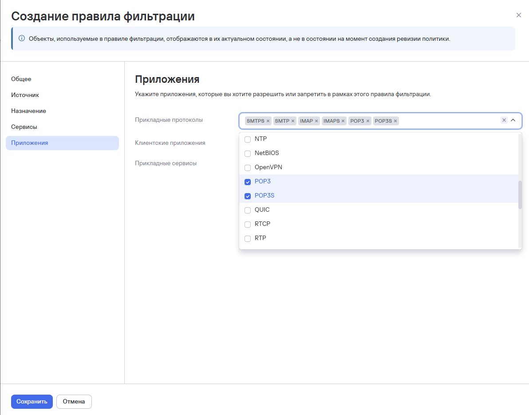Click the NetBIOS option text
The width and height of the screenshot is (529, 415).
(x=267, y=153)
